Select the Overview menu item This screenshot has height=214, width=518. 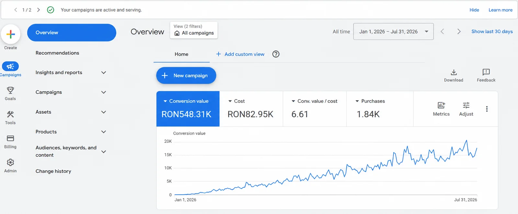(x=72, y=33)
